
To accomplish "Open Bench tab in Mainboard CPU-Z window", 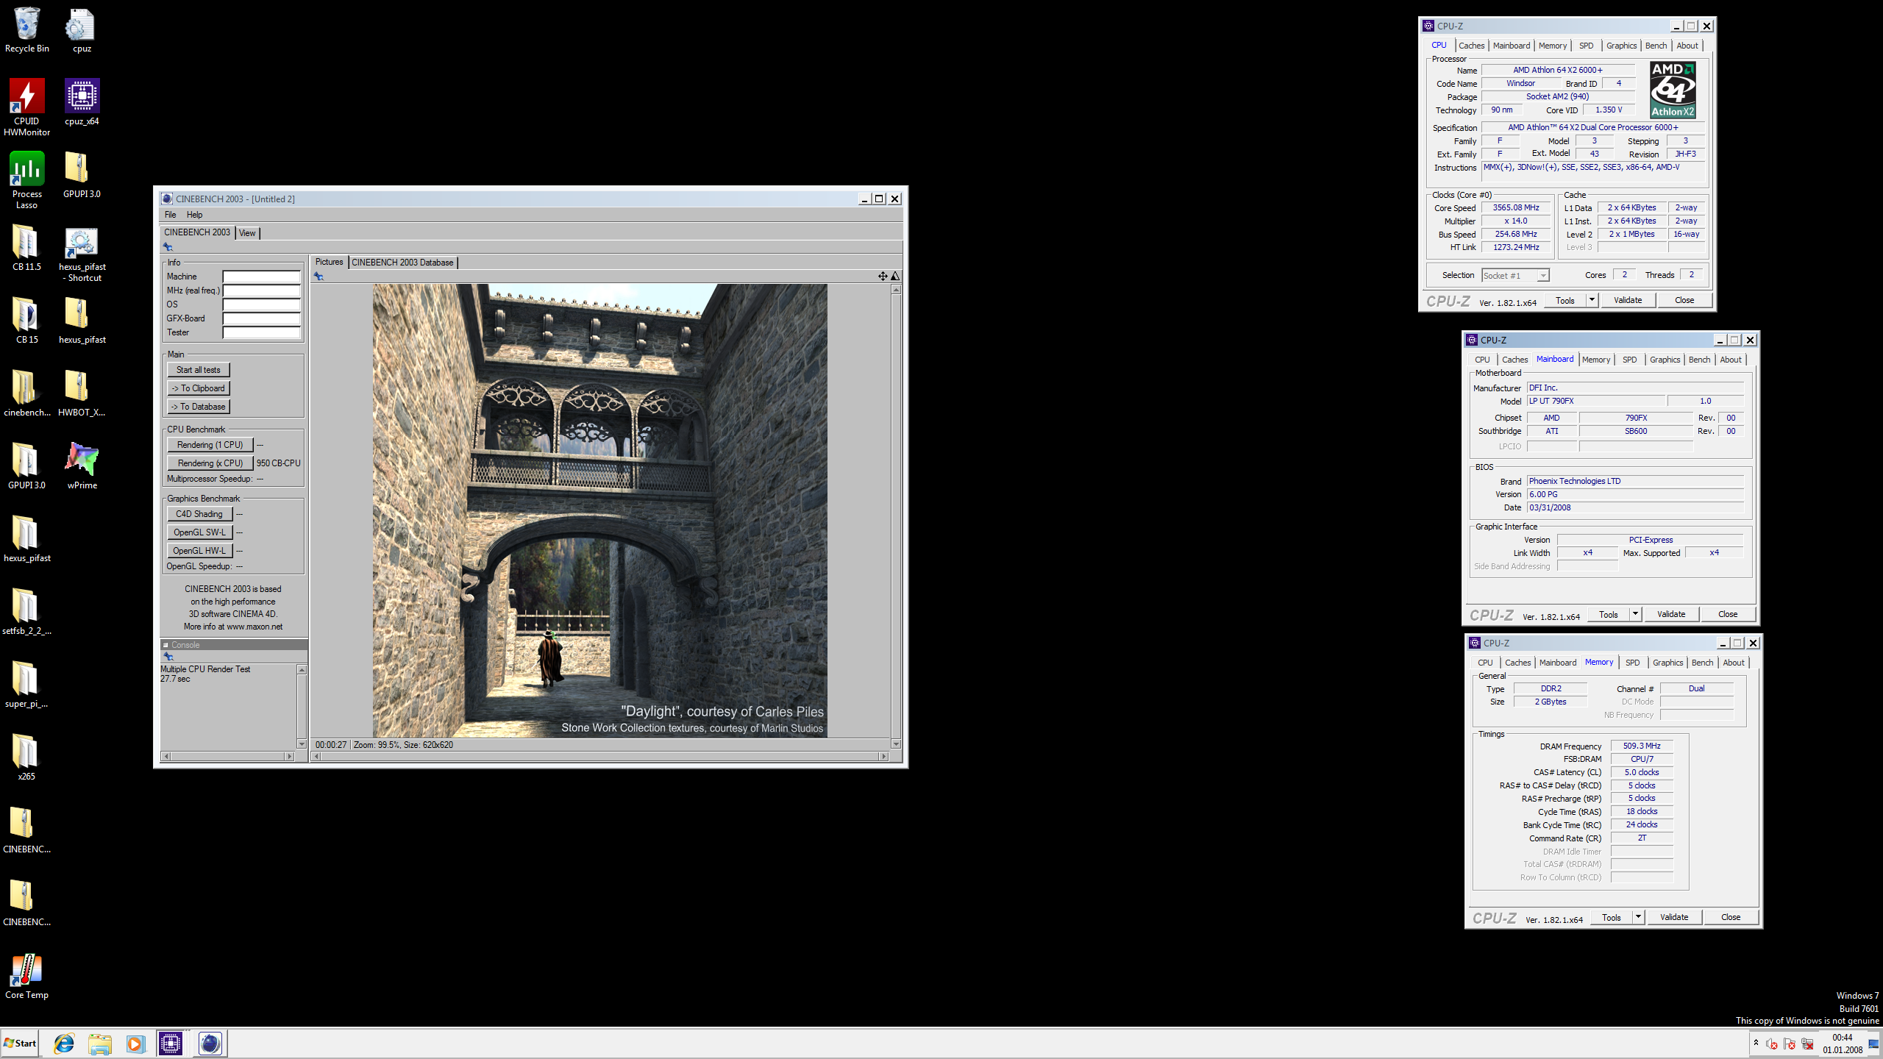I will click(x=1700, y=360).
